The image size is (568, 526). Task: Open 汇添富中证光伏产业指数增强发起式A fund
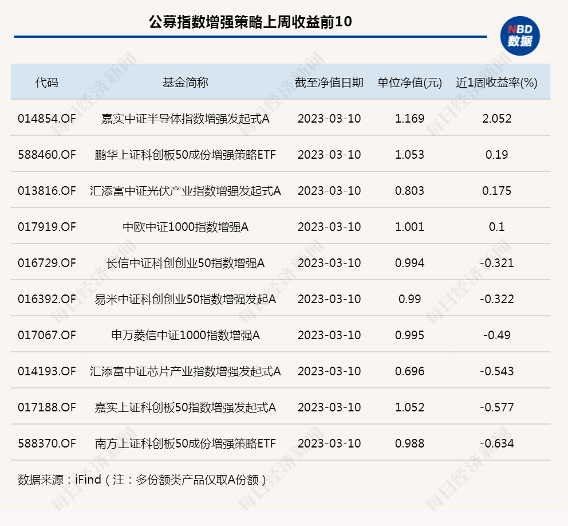185,191
